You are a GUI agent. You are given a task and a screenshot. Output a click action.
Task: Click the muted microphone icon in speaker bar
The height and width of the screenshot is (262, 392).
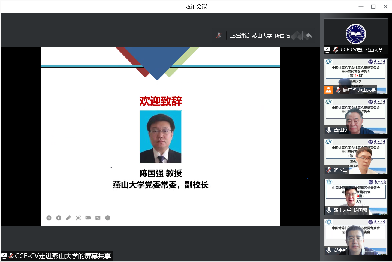[x=219, y=36]
